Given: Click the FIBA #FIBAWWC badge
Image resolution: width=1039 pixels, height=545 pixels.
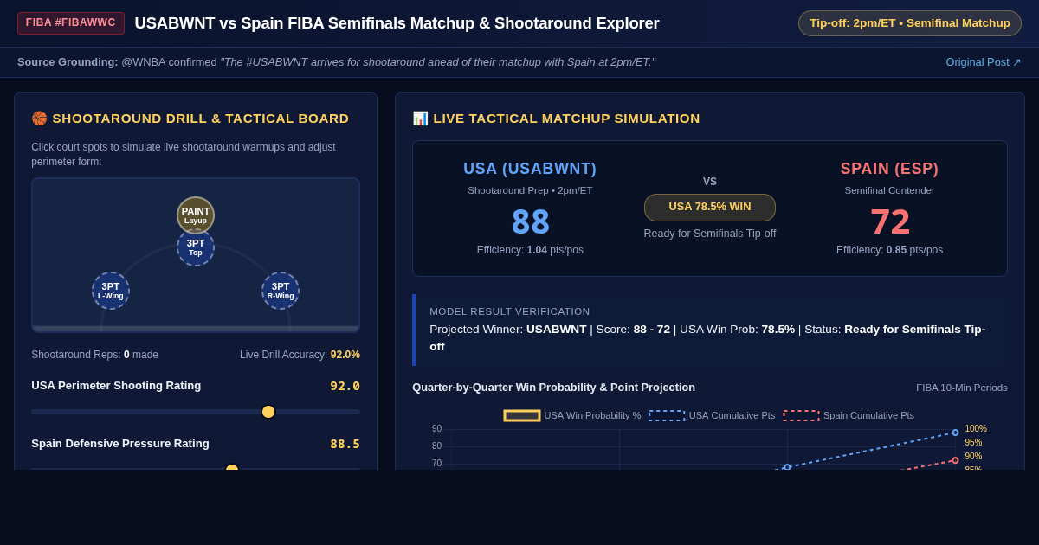Looking at the screenshot, I should tap(71, 23).
